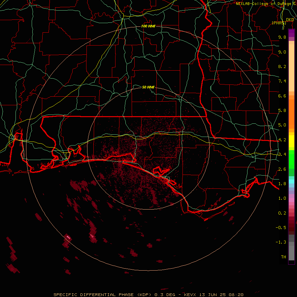Click the 0.2 scale value
The height and width of the screenshot is (297, 297).
point(282,213)
